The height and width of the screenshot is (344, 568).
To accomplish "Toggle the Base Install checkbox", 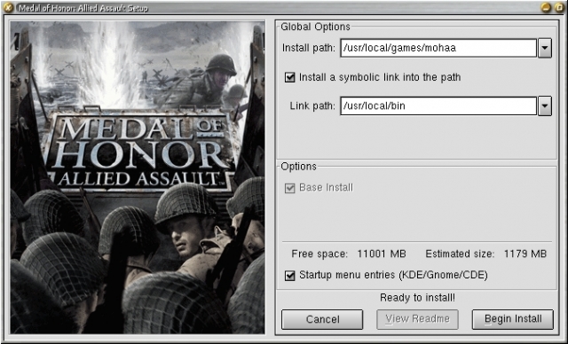I will coord(290,188).
